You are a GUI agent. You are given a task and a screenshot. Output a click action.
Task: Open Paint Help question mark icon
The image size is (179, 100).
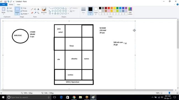pyautogui.click(x=178, y=4)
